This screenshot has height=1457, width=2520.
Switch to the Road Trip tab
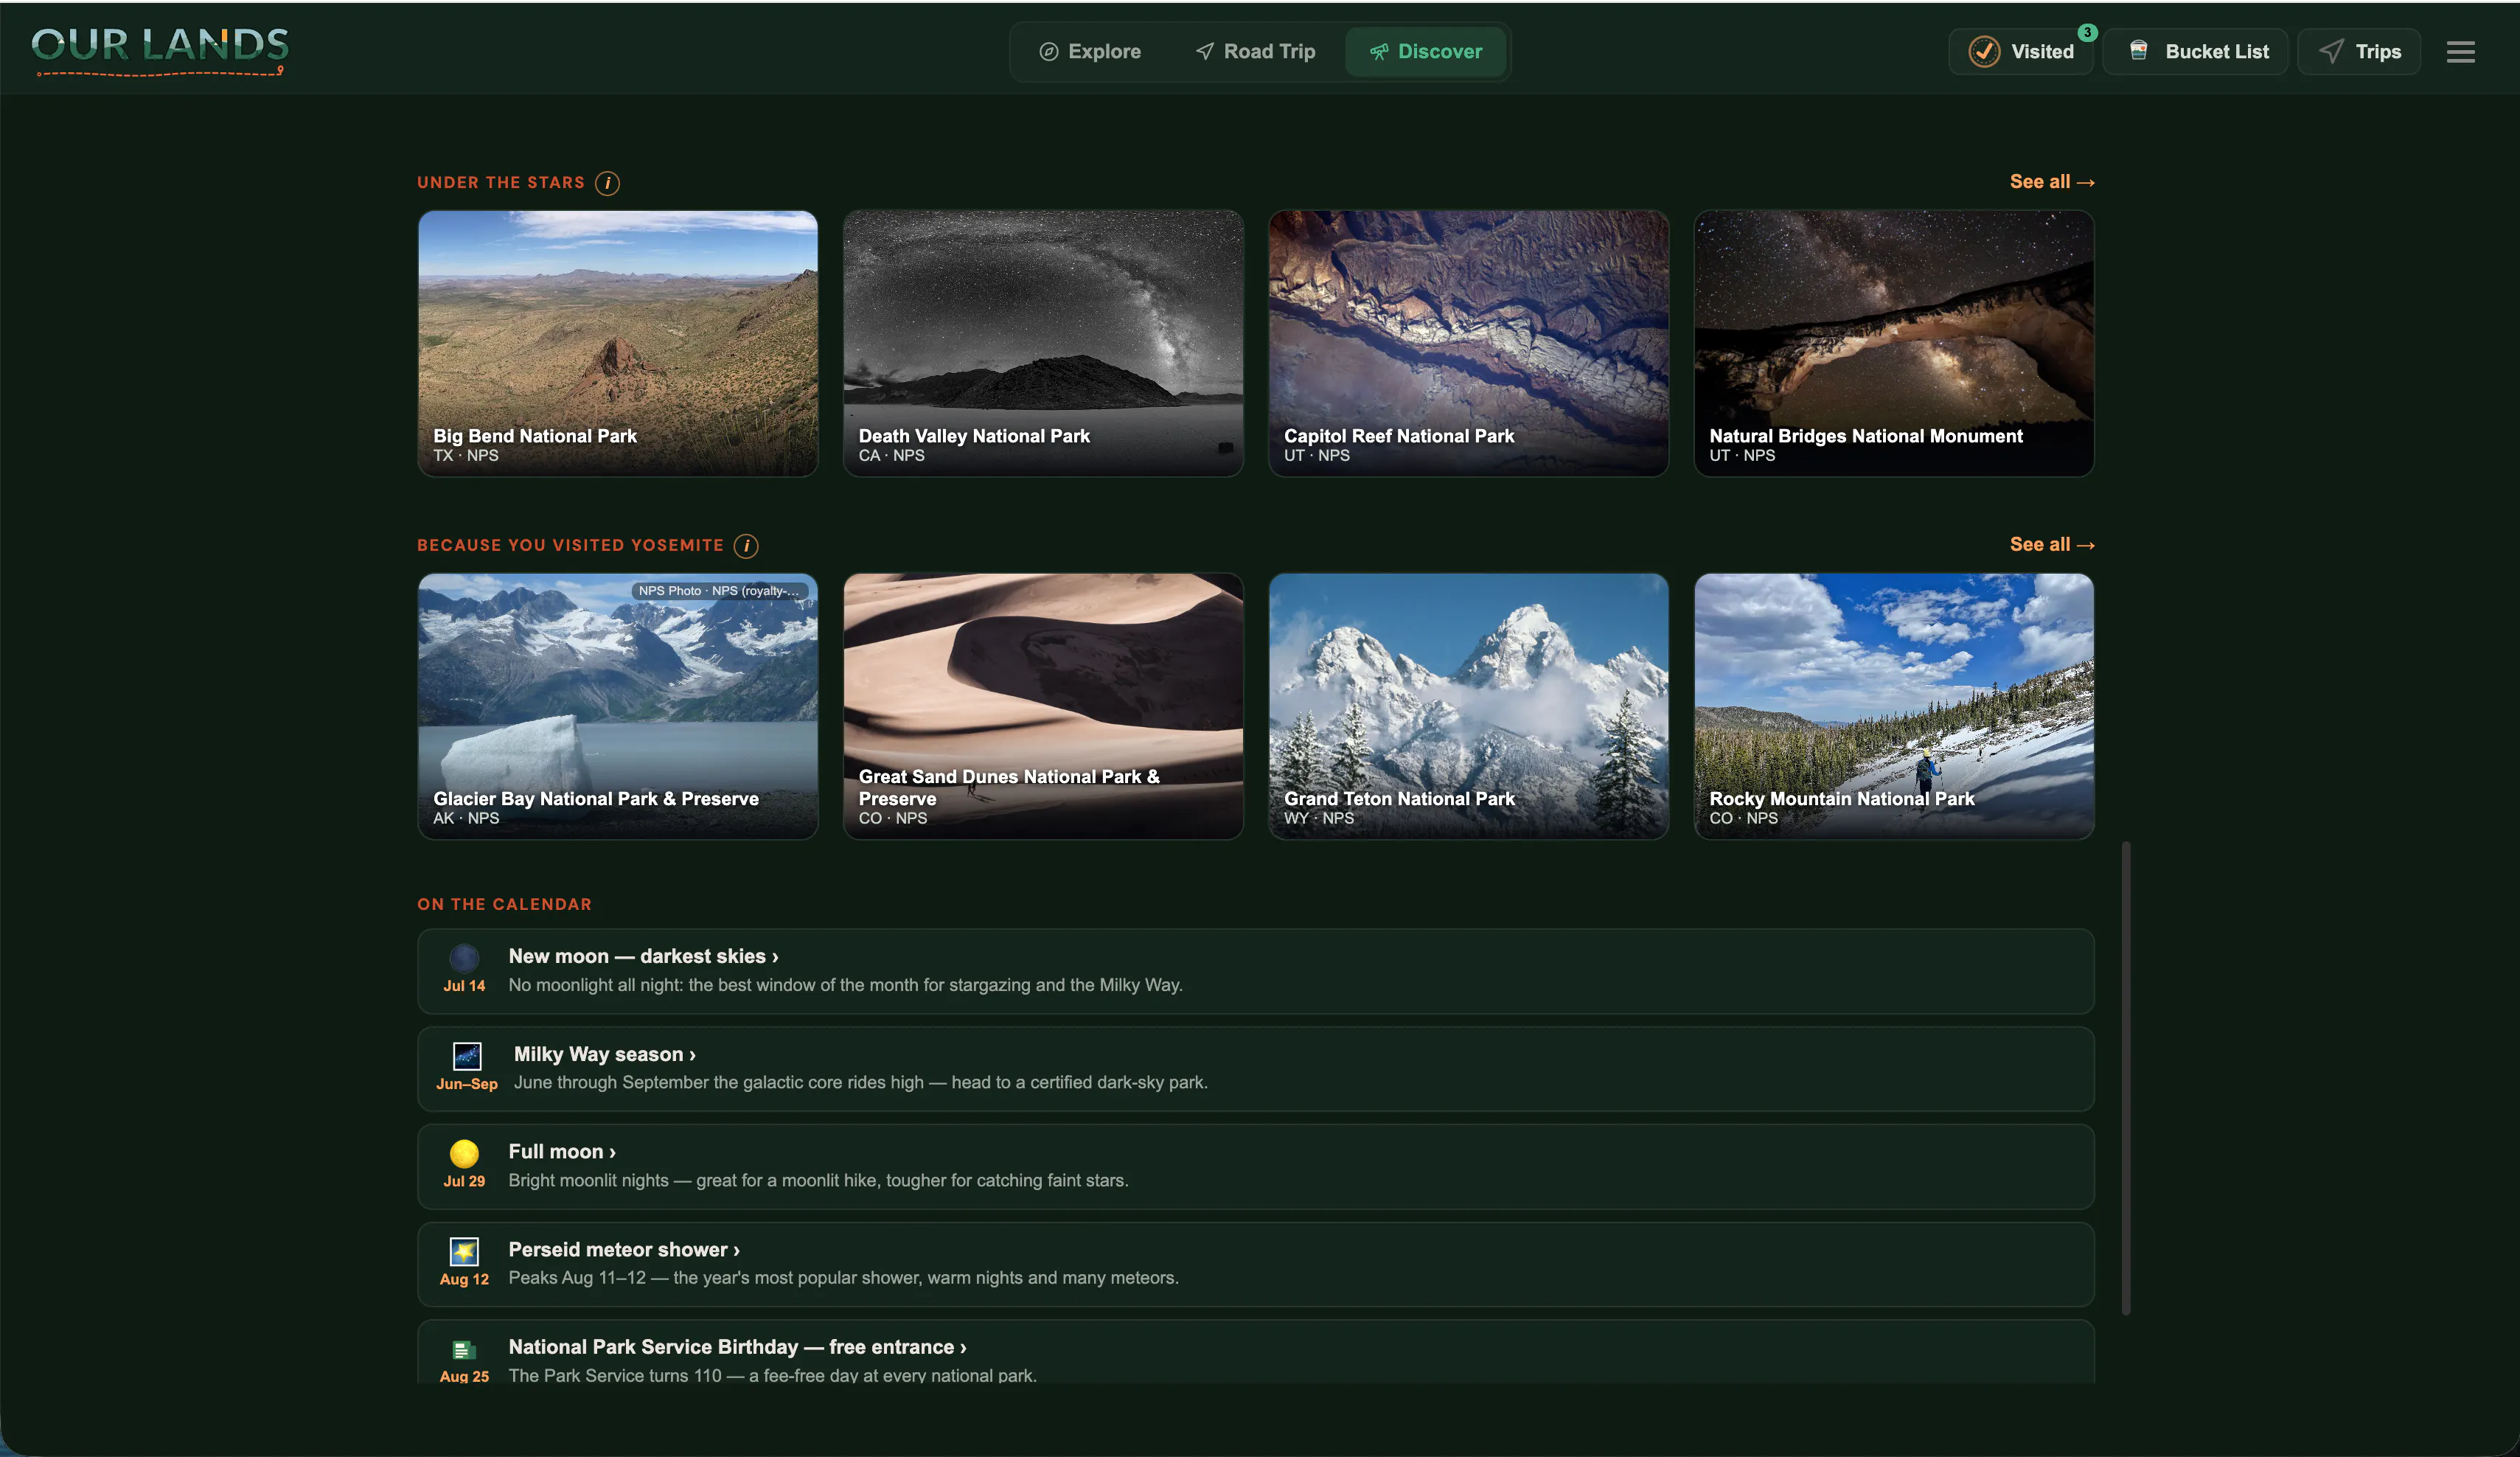(x=1256, y=51)
